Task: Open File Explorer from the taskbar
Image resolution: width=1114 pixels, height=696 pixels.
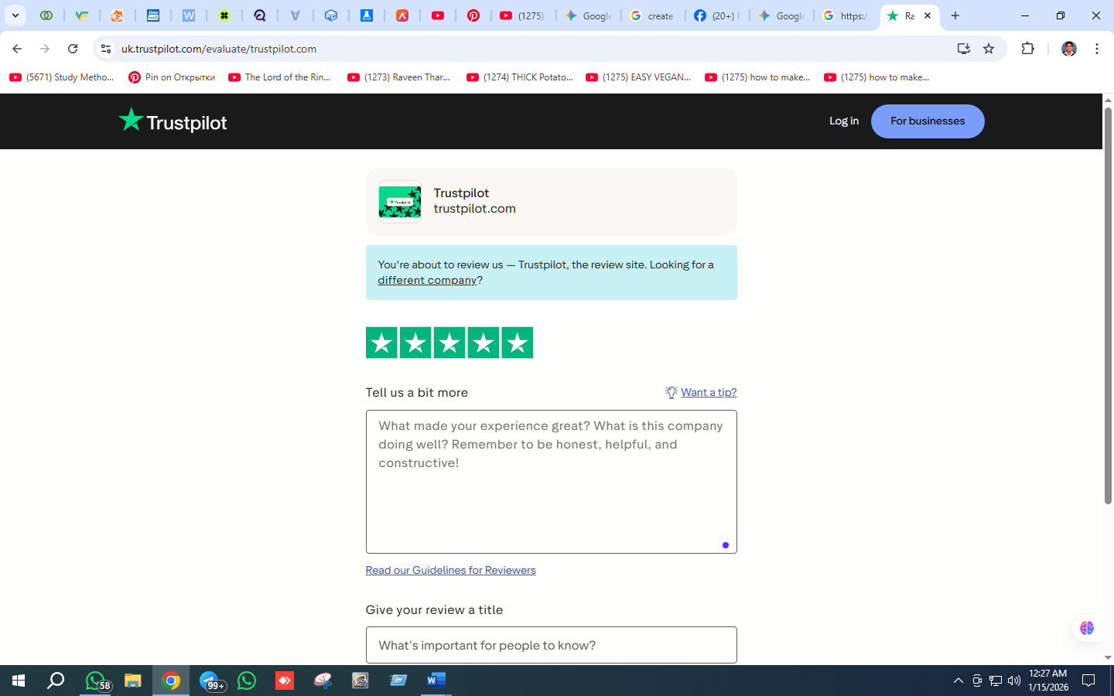Action: click(133, 681)
